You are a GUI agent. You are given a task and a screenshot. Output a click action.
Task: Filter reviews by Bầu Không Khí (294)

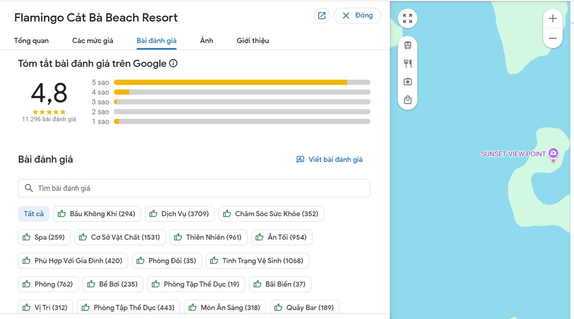97,214
